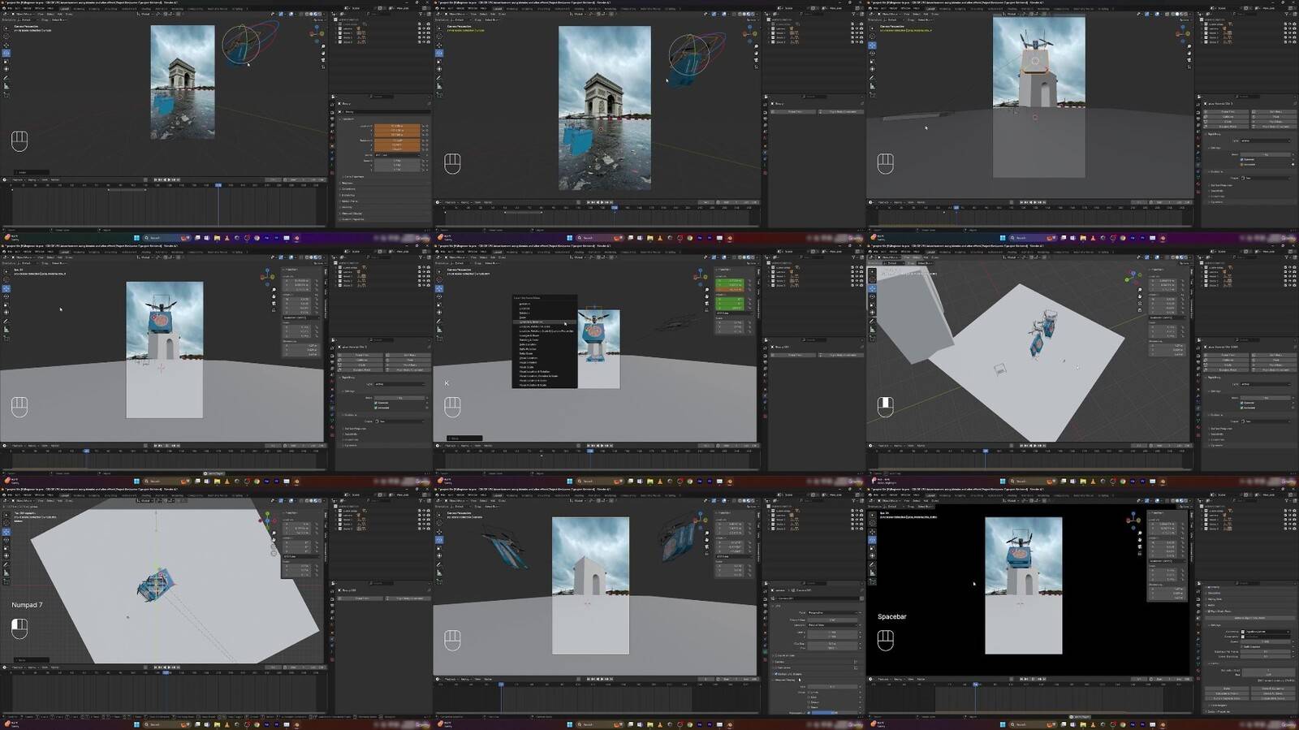Click pan hand gizmo in Spacebar frame viewport
The image size is (1299, 730).
[1140, 540]
